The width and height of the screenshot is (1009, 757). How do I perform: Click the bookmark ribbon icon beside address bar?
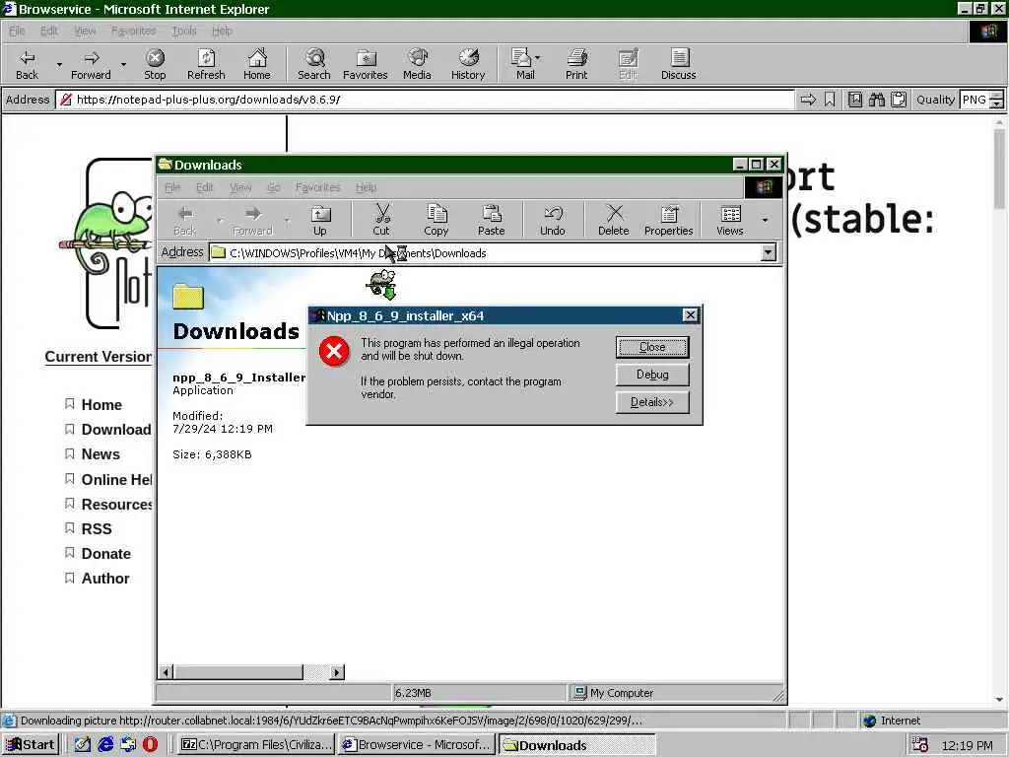tap(830, 100)
